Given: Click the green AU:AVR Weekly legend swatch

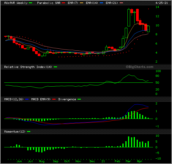Looking at the screenshot, I should (x=31, y=3).
